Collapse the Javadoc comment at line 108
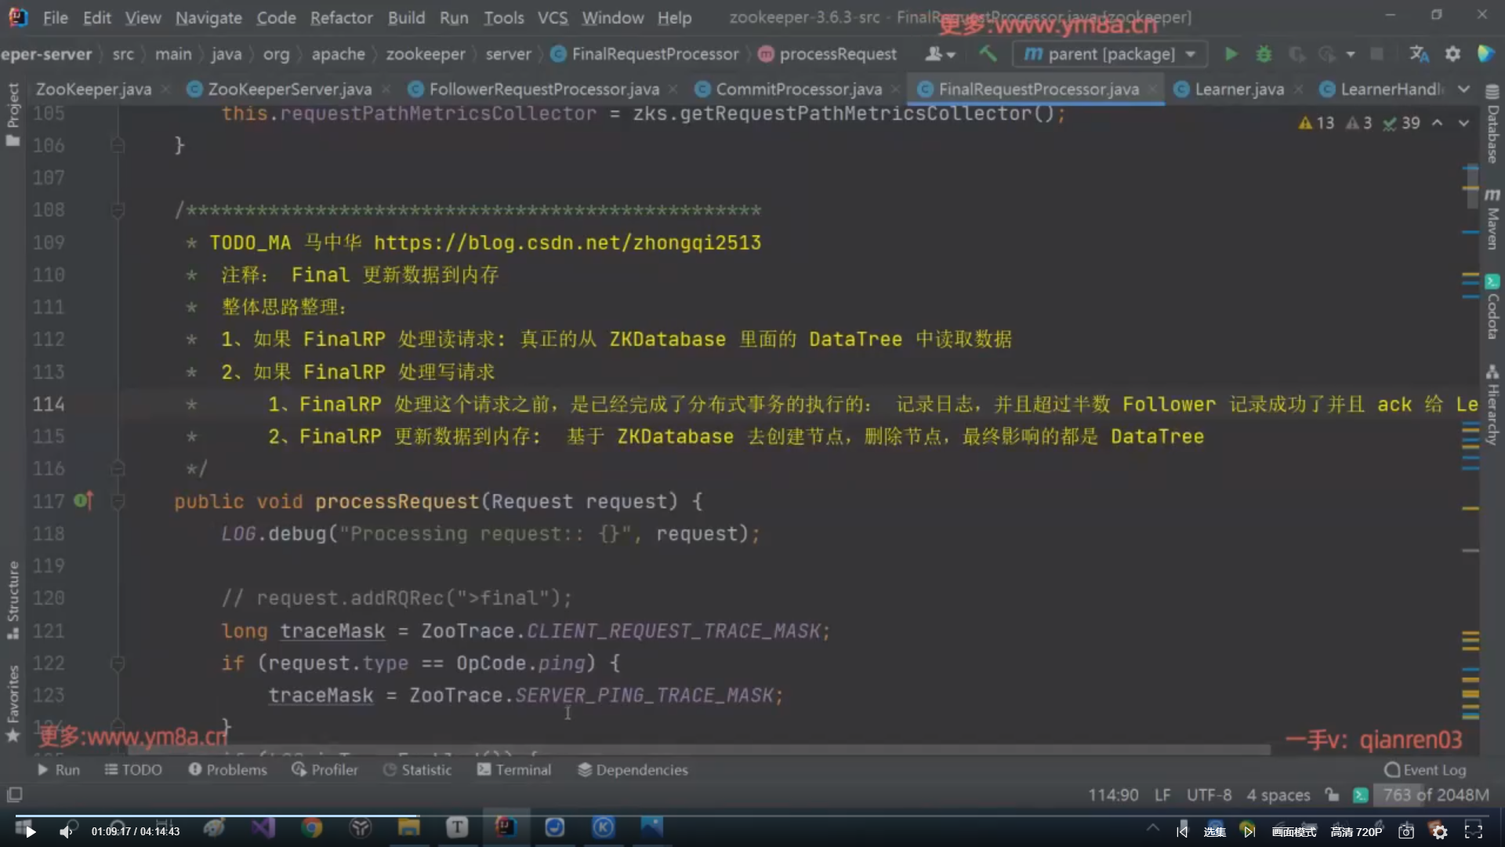Screen dimensions: 1505x847 click(118, 210)
